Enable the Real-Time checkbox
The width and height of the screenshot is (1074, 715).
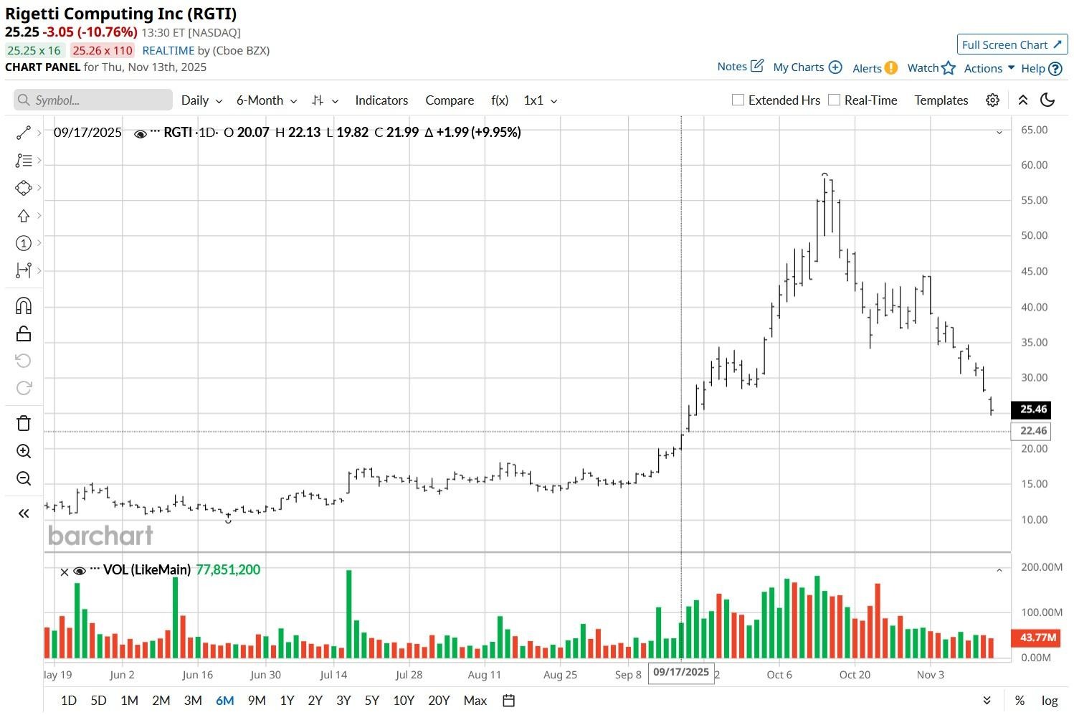pyautogui.click(x=834, y=100)
